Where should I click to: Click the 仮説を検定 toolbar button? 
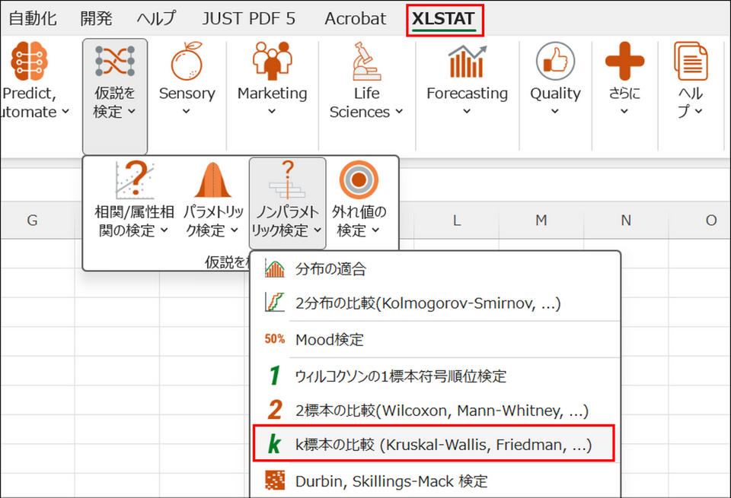click(x=114, y=95)
